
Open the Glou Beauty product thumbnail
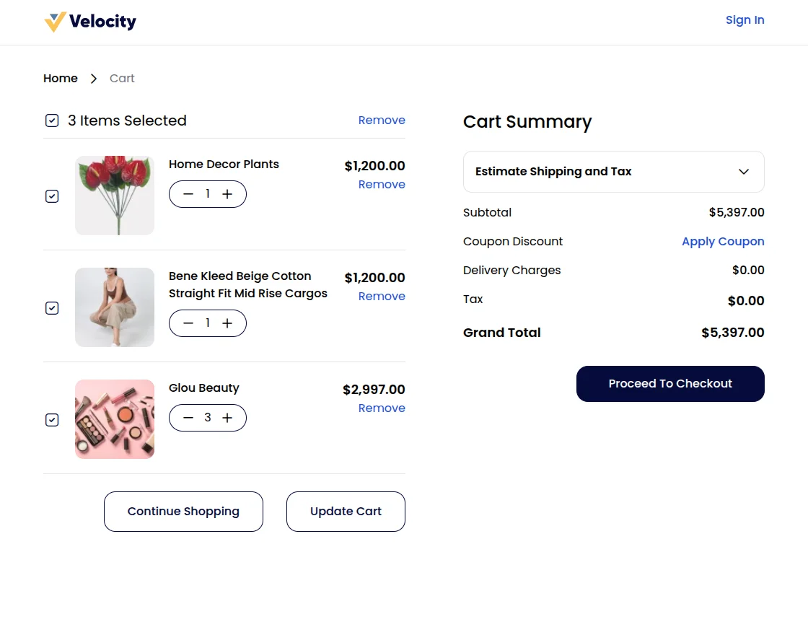click(x=115, y=419)
